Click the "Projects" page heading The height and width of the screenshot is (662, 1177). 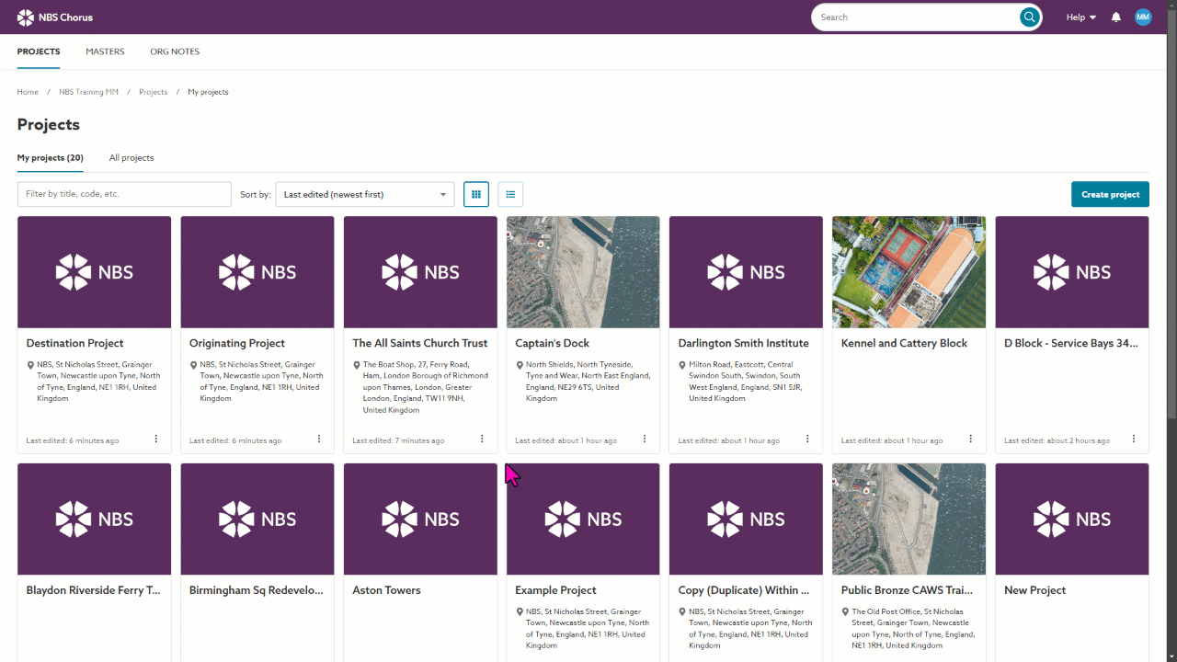click(x=49, y=124)
